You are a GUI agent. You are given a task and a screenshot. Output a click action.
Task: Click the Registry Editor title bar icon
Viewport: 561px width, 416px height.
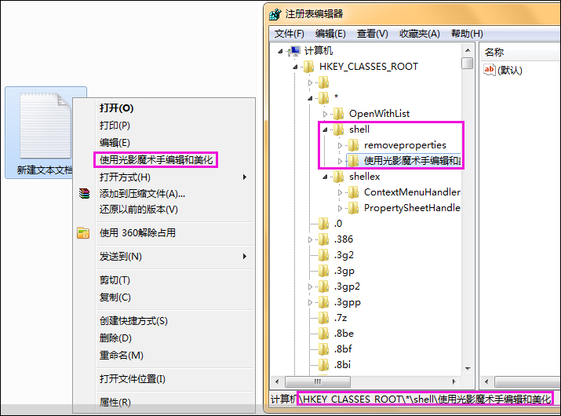275,14
